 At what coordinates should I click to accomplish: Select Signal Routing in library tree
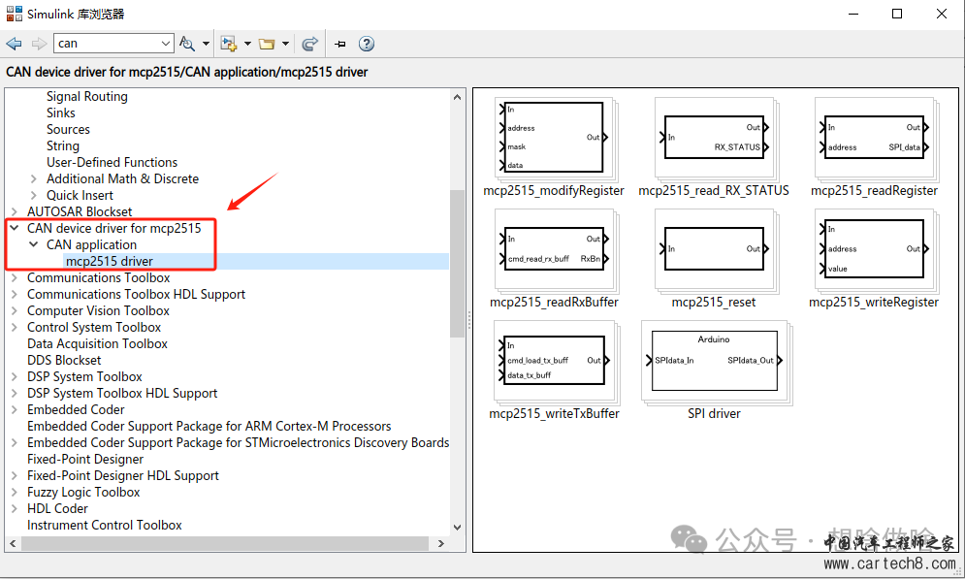point(87,97)
